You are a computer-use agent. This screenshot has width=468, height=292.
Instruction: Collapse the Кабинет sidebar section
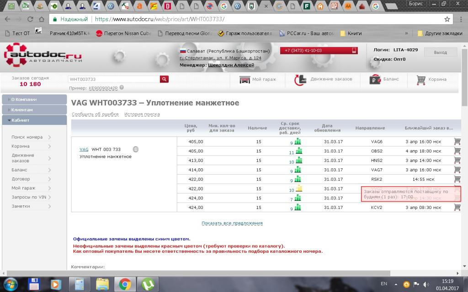click(x=34, y=120)
